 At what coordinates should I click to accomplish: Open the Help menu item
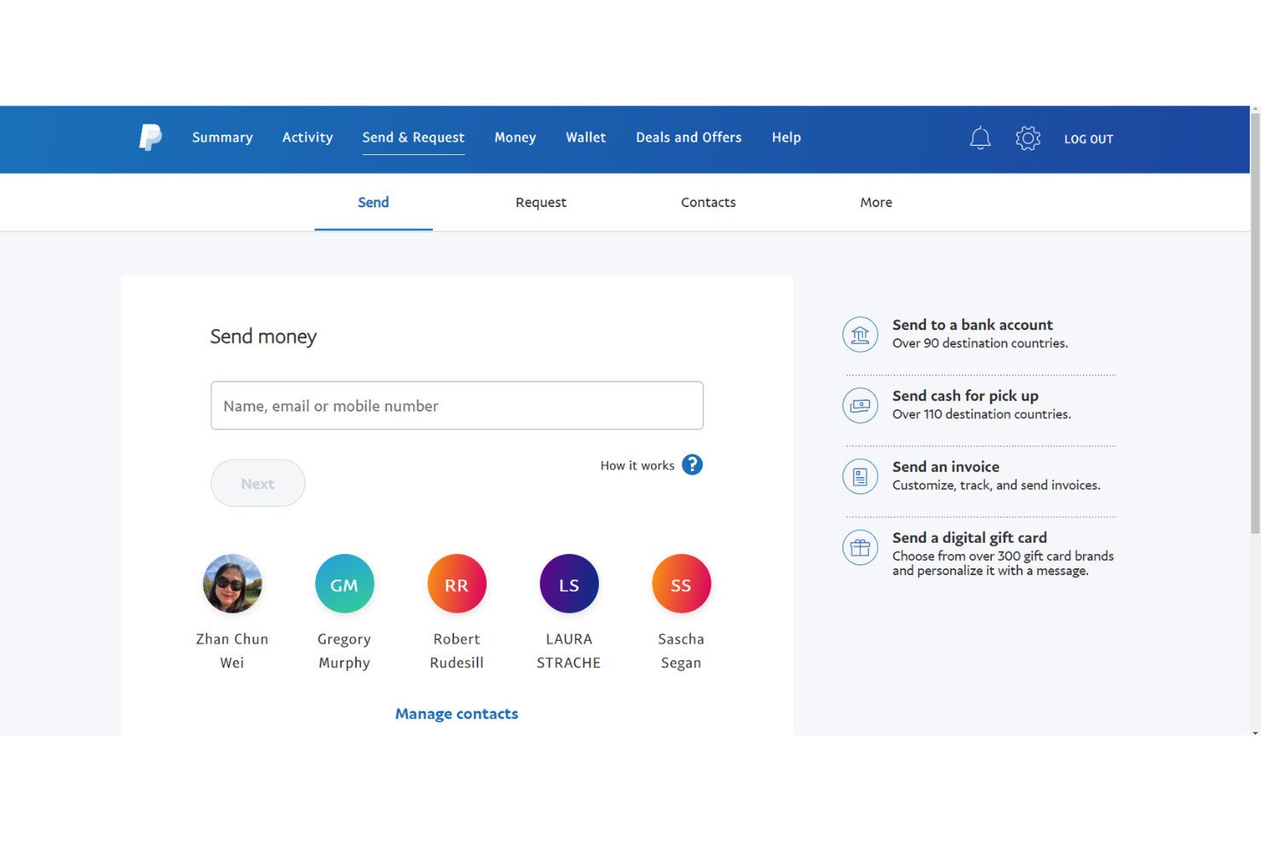786,137
